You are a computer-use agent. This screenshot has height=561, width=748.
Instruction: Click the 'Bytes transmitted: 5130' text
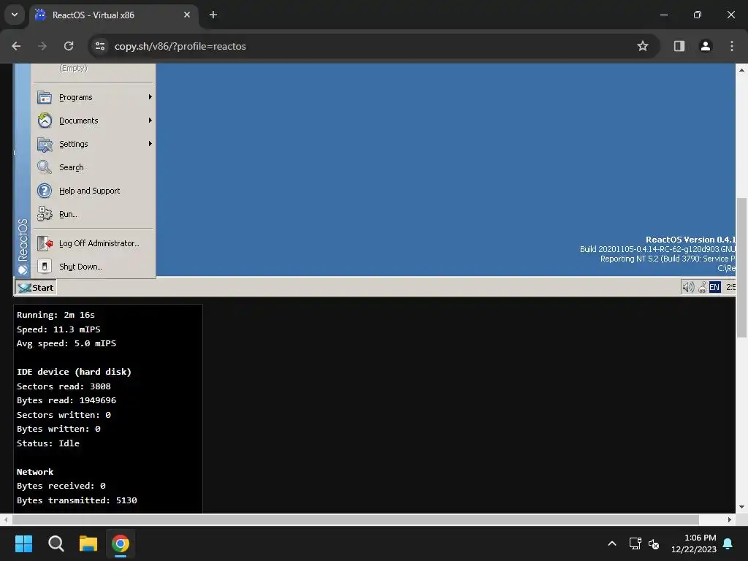tap(77, 500)
